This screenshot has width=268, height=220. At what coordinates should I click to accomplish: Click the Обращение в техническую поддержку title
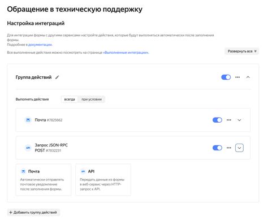[75, 9]
